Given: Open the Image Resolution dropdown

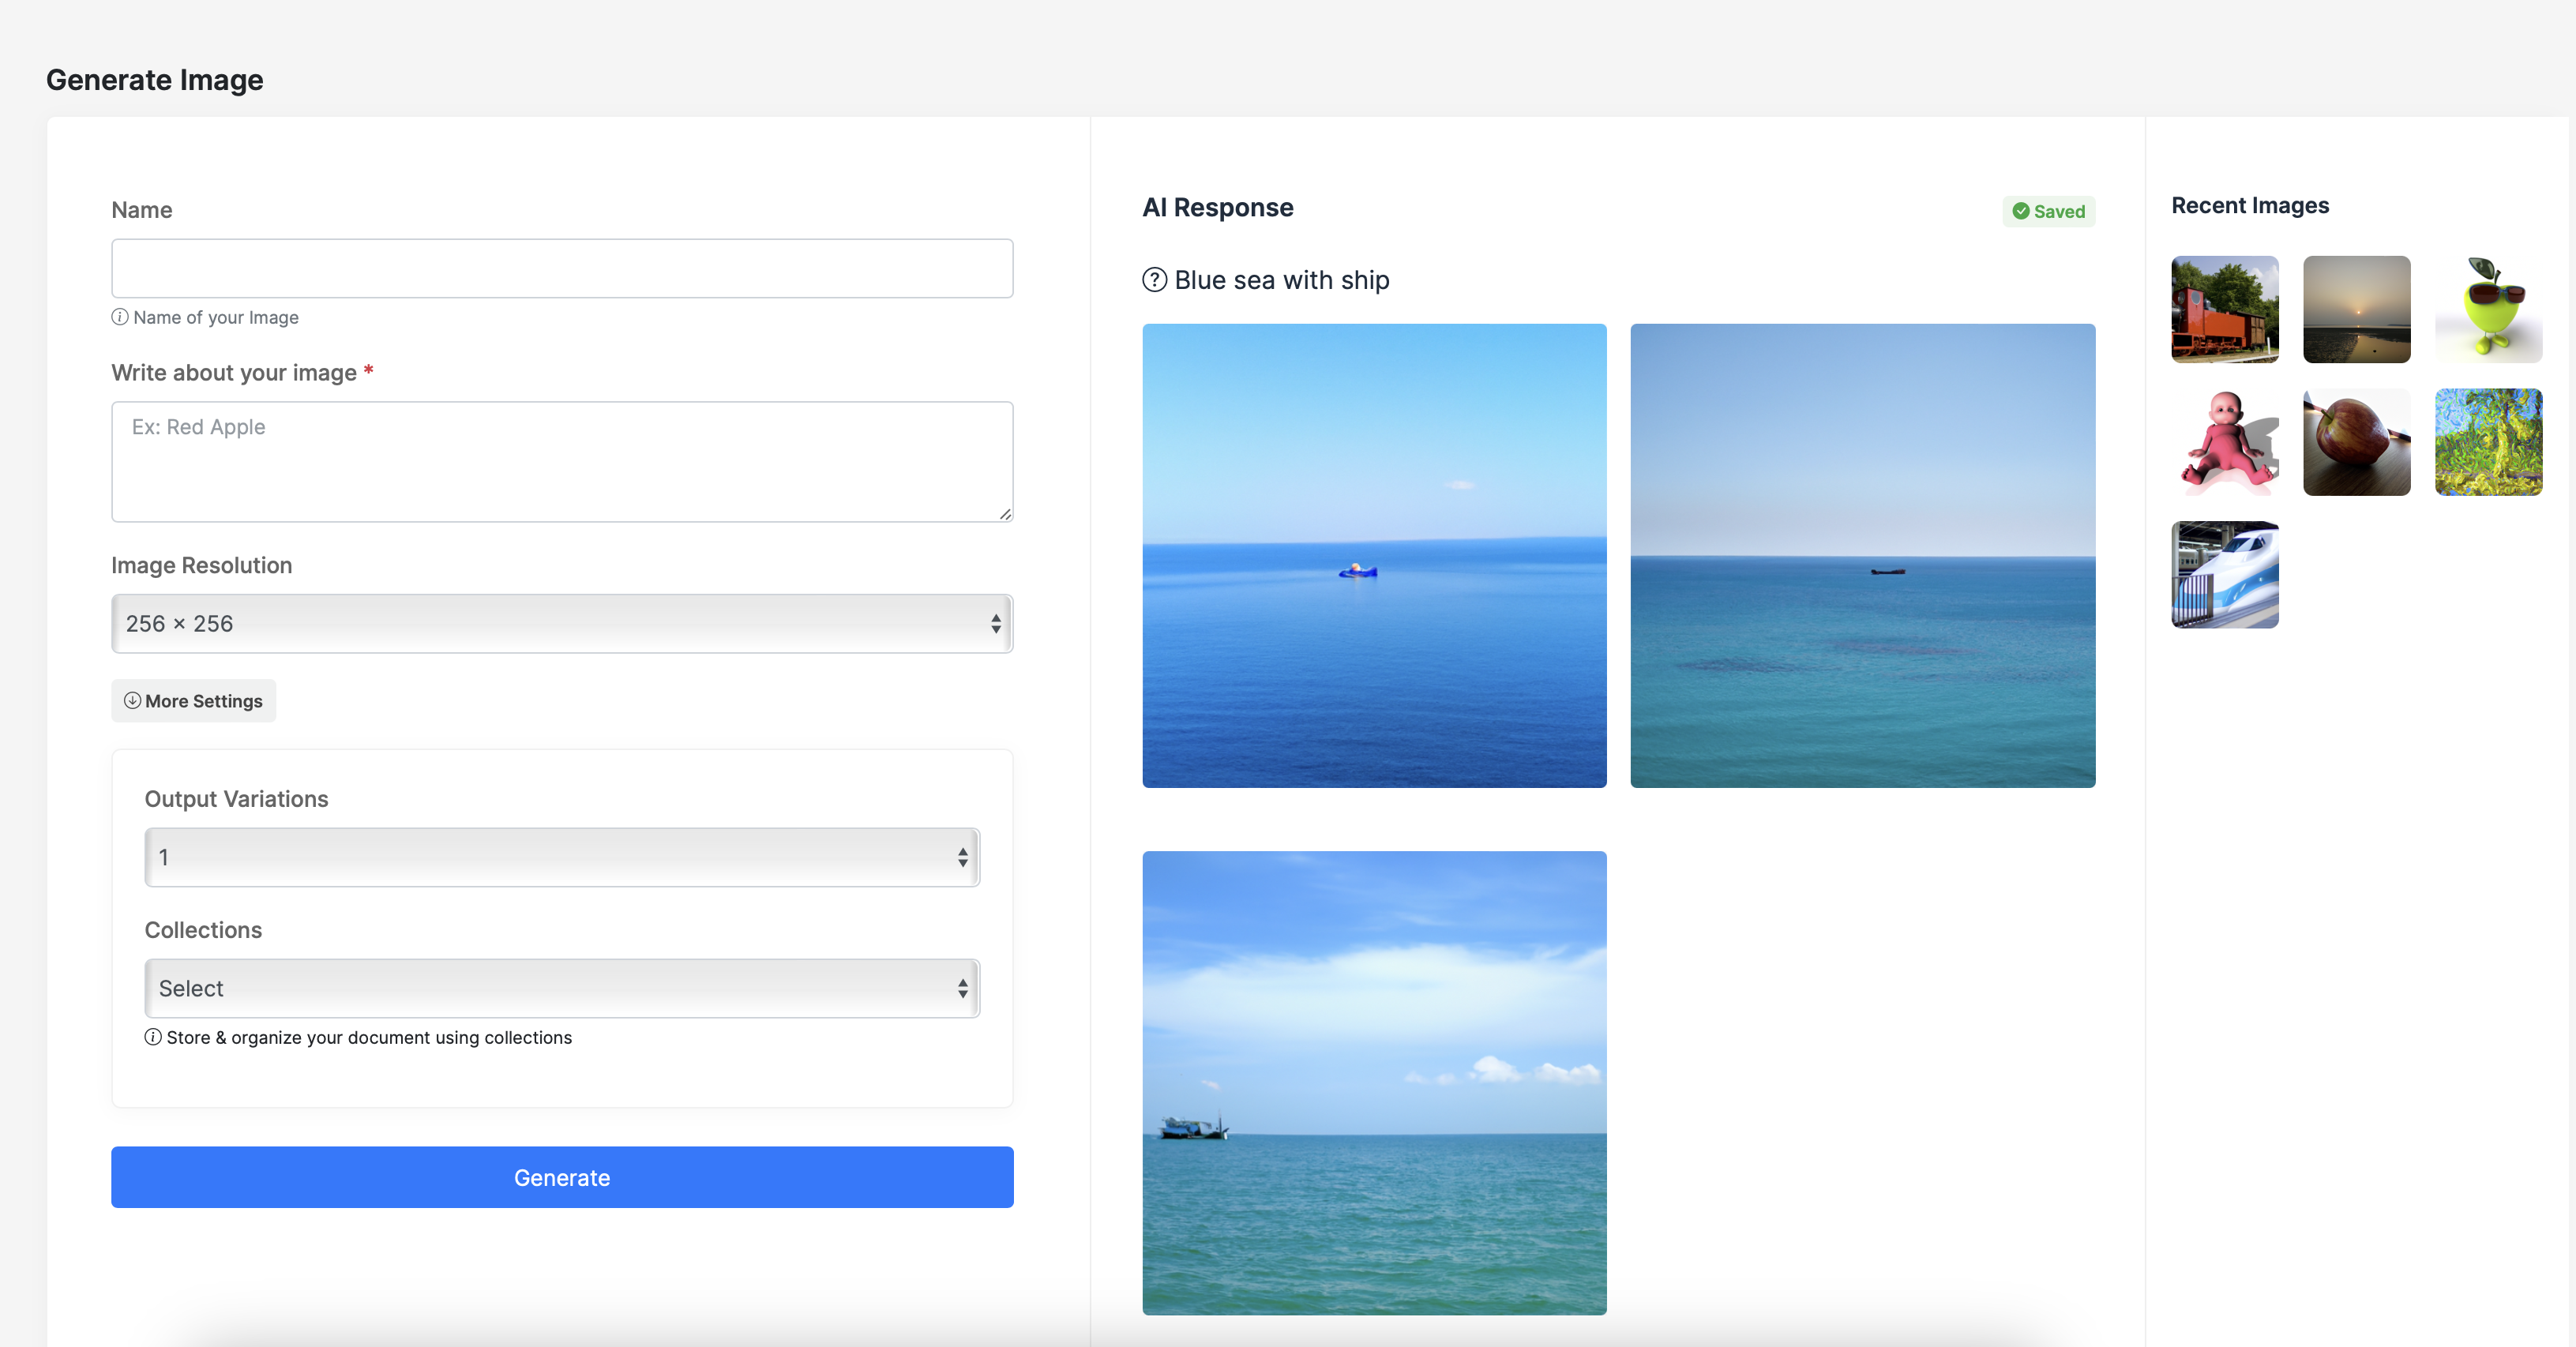Looking at the screenshot, I should coord(562,624).
